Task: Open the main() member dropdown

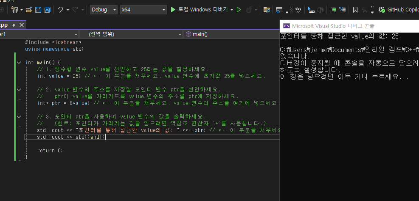Action: [231, 34]
